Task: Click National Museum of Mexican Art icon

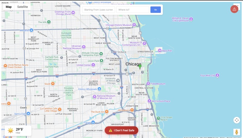Action: click(x=94, y=97)
